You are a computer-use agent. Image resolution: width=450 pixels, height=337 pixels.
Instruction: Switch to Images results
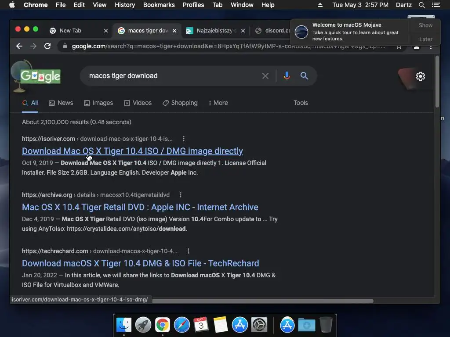(98, 103)
